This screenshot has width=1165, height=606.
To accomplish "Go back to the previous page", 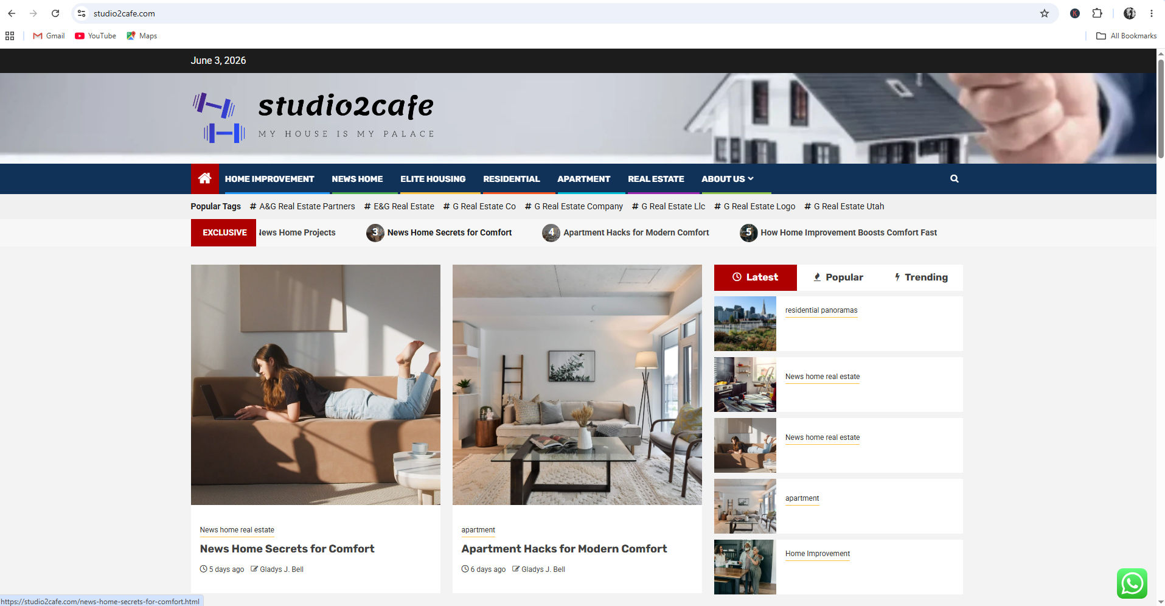I will pos(12,13).
